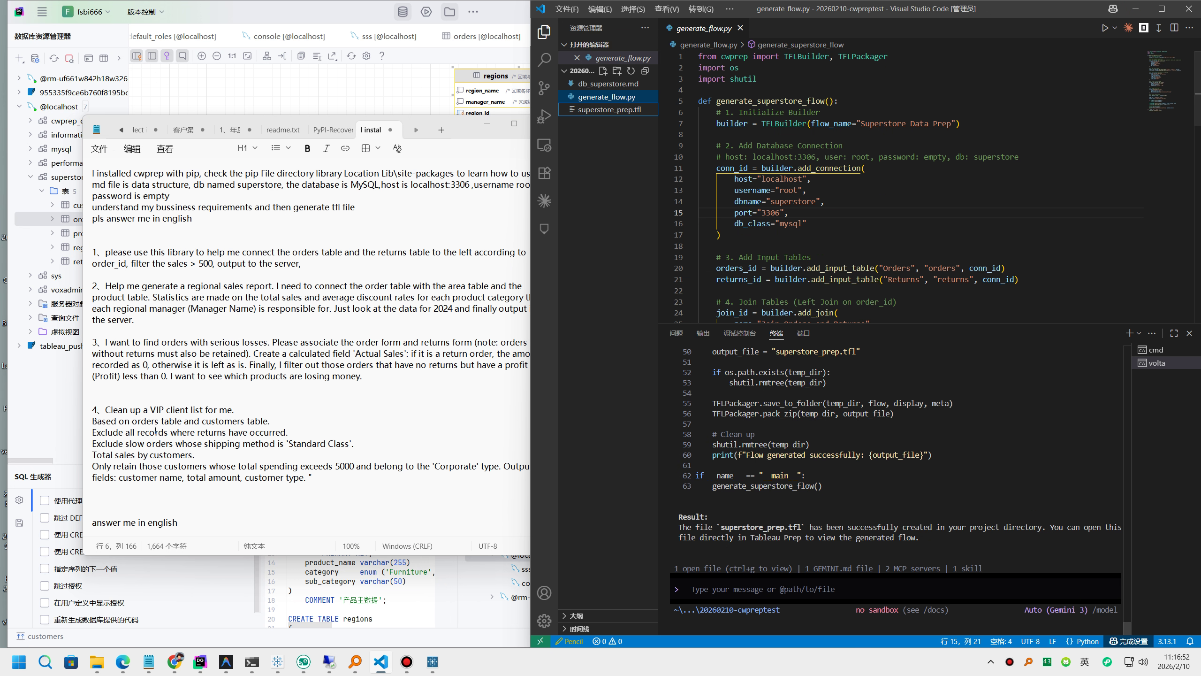Screen dimensions: 1201x676
Task: Expand the mysql database node
Action: tap(30, 149)
